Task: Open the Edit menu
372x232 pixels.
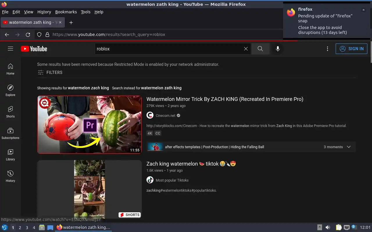Action: (16, 12)
